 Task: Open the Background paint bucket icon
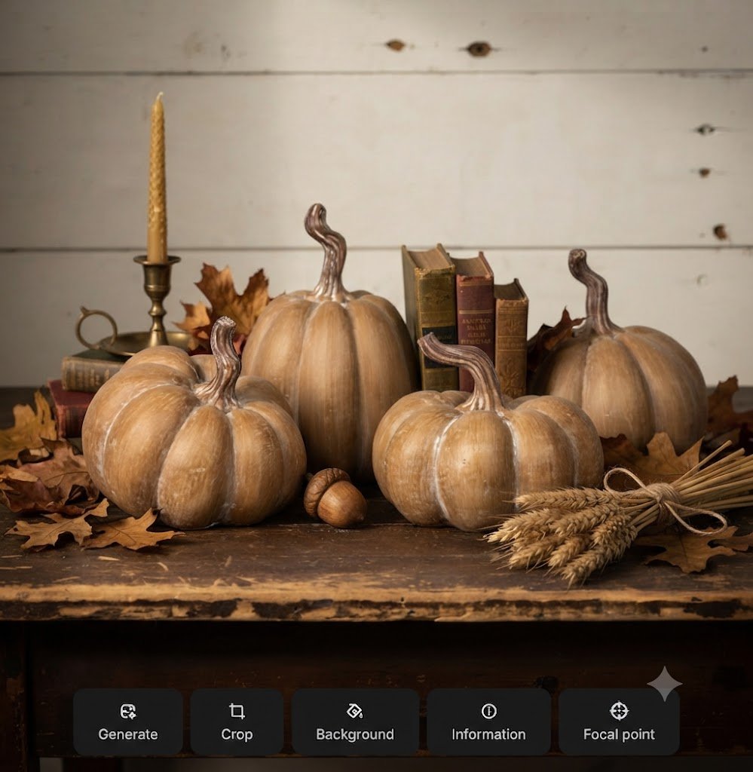click(x=355, y=711)
